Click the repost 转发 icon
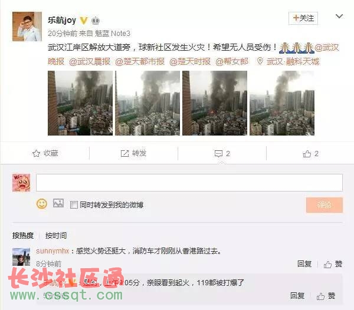Screen dimensions: 354x310 tap(124, 154)
